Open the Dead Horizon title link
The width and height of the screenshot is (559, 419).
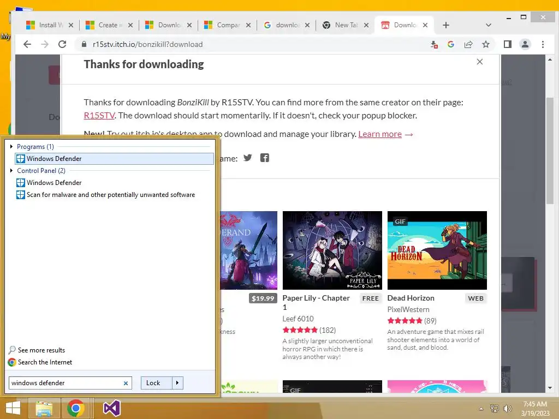pos(411,298)
